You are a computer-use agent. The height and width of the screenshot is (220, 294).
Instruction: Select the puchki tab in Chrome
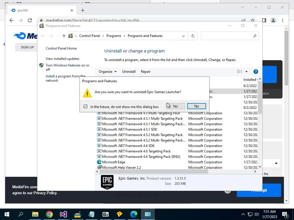(42, 10)
